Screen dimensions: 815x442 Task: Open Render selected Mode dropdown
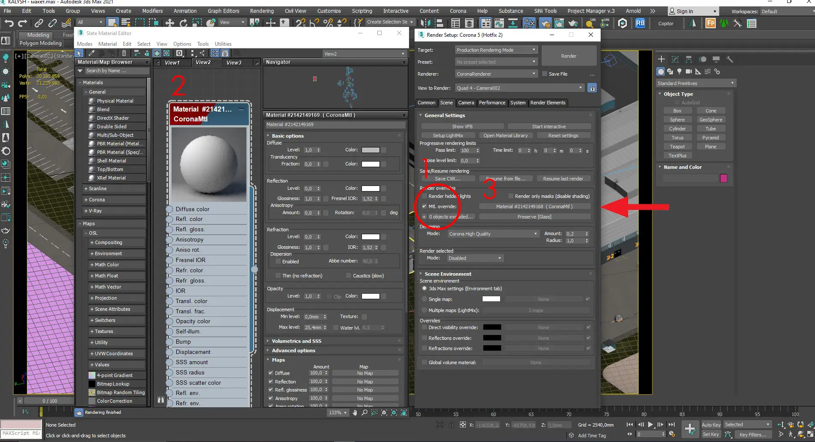(x=474, y=258)
